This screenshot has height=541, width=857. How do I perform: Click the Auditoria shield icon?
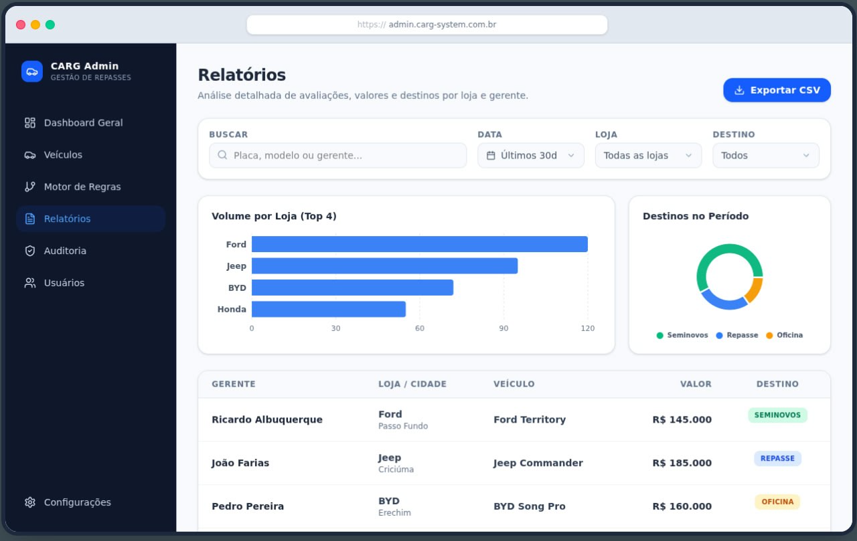point(29,251)
